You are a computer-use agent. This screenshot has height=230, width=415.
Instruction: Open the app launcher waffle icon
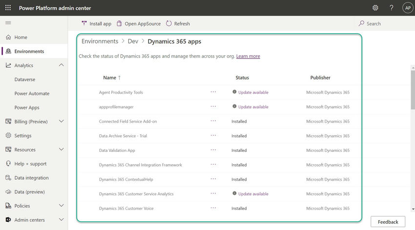[8, 8]
